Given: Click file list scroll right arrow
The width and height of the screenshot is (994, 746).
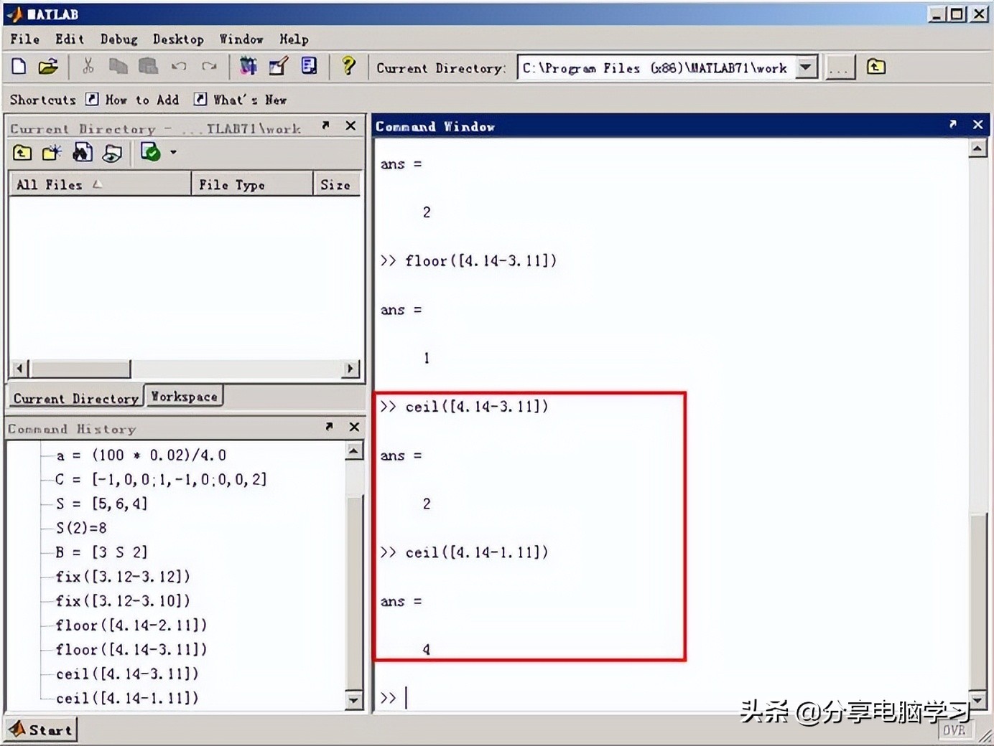Looking at the screenshot, I should pyautogui.click(x=350, y=369).
